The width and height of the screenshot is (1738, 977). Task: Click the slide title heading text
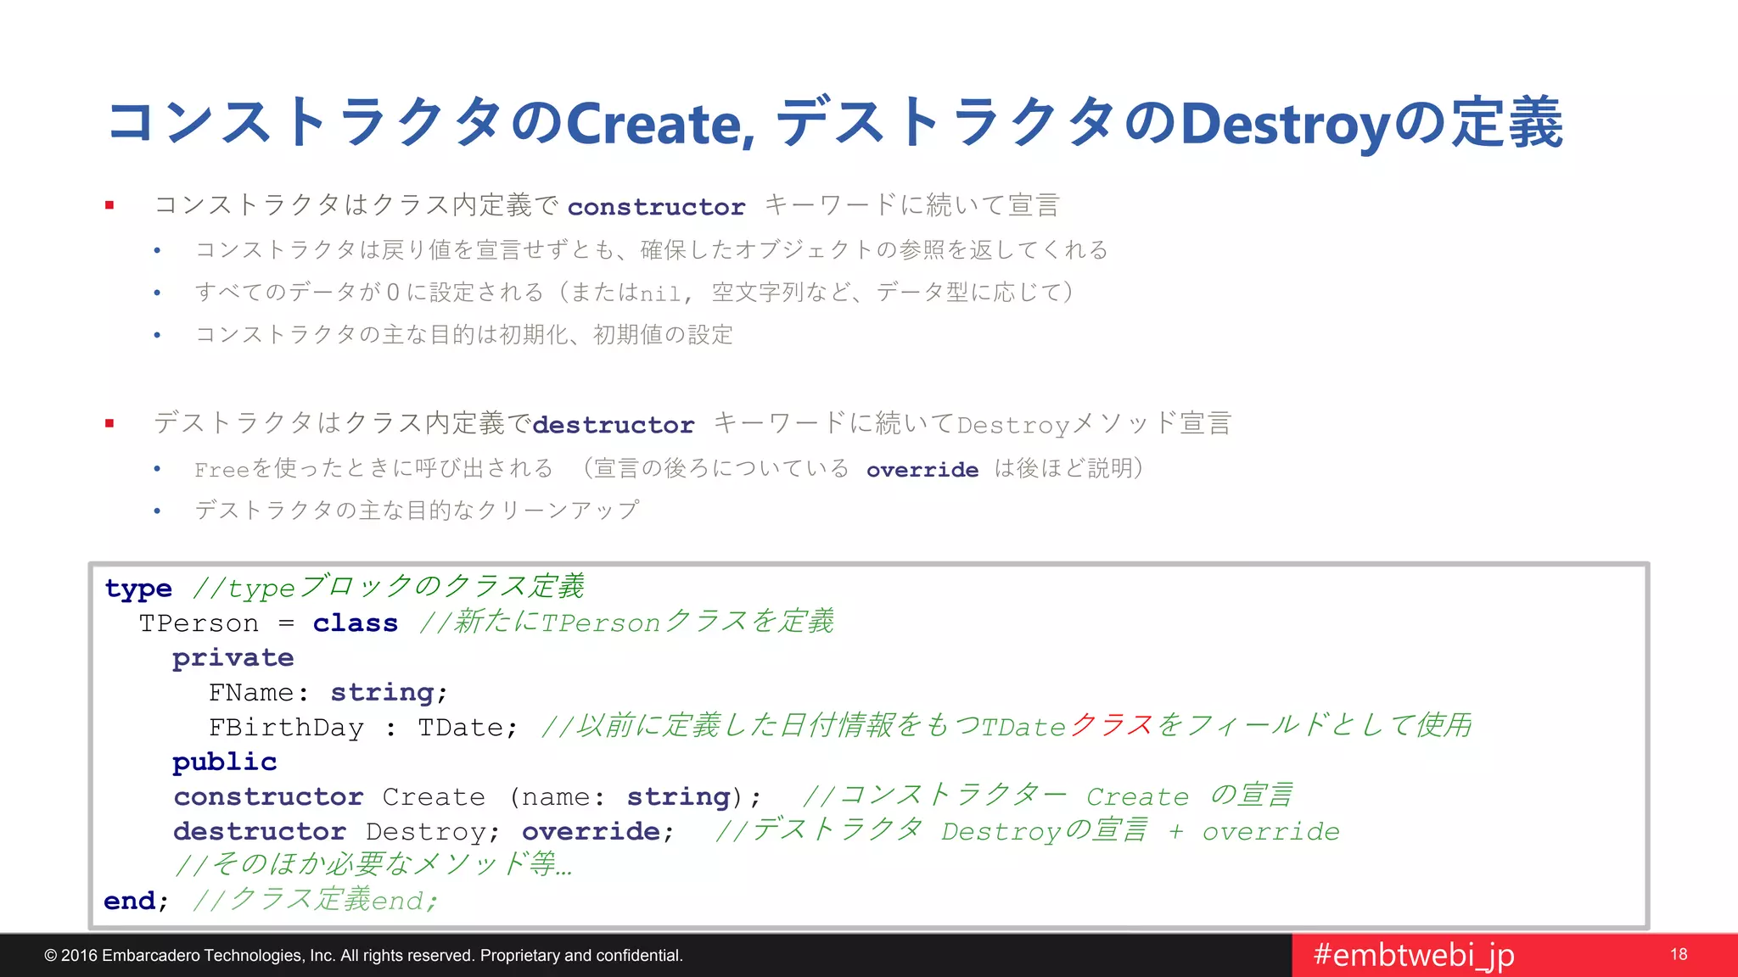[834, 123]
